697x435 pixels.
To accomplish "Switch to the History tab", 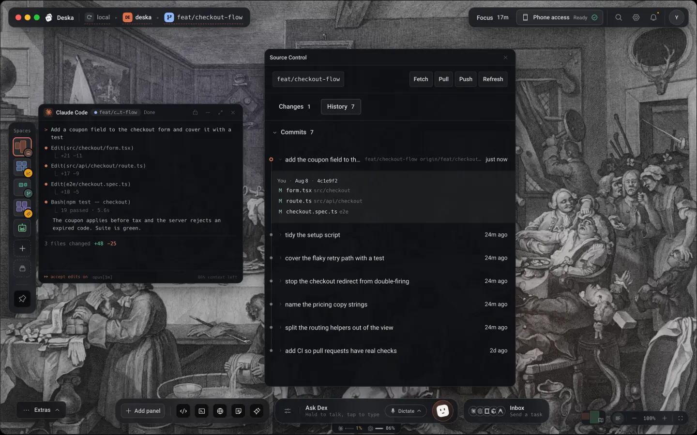I will (x=341, y=107).
